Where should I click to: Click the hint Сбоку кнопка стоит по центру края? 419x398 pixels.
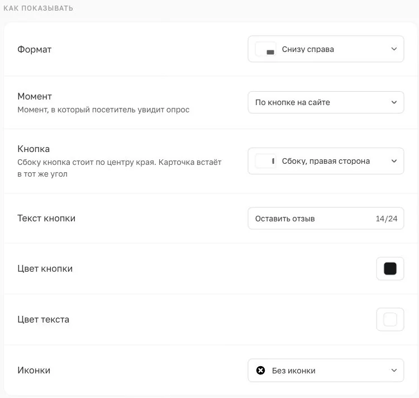[87, 162]
